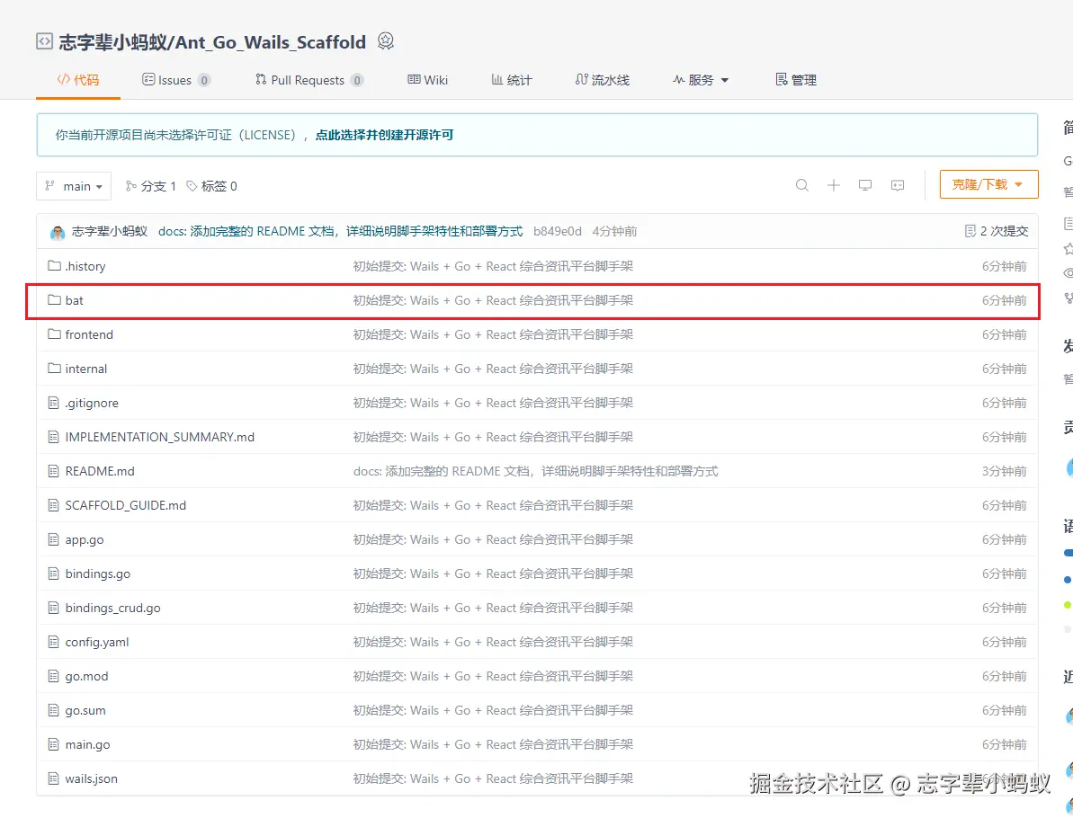Open the Pull Requests tab
The height and width of the screenshot is (818, 1073).
tap(308, 80)
